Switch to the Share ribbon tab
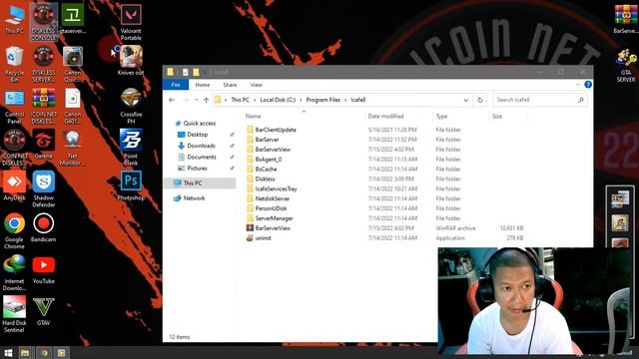Screen dimensions: 639x359 tap(230, 85)
